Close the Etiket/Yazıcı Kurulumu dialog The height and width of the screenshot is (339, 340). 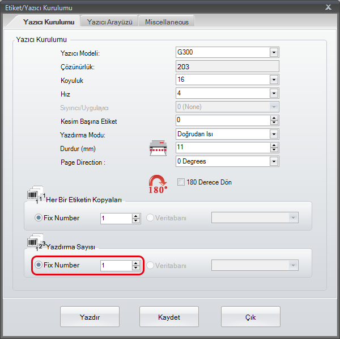click(328, 7)
